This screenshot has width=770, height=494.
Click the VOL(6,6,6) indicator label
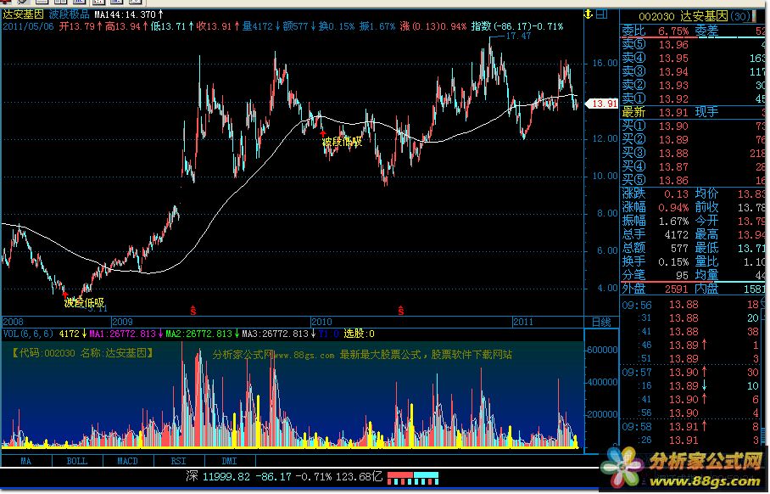coord(28,334)
